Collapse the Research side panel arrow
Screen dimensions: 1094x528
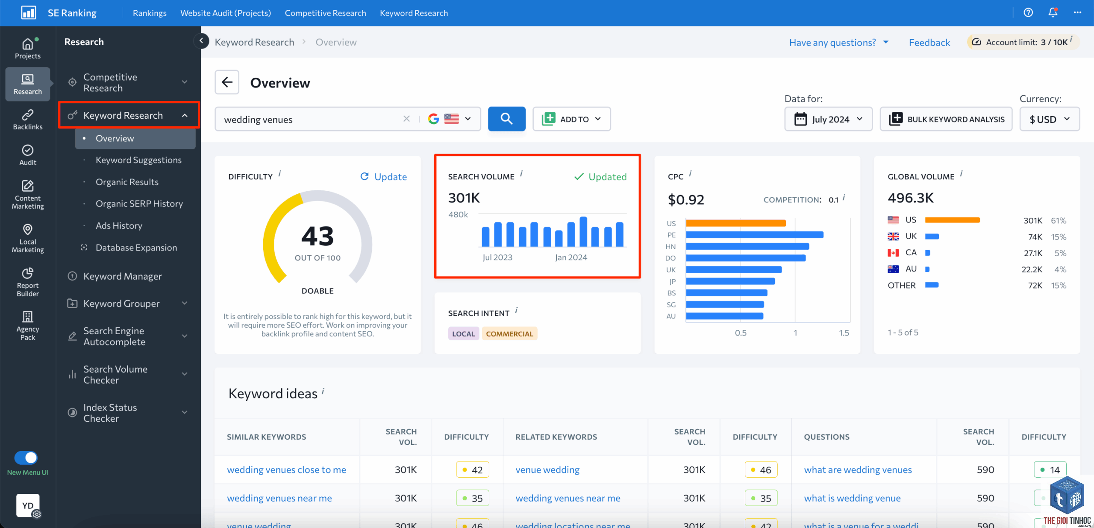click(201, 41)
